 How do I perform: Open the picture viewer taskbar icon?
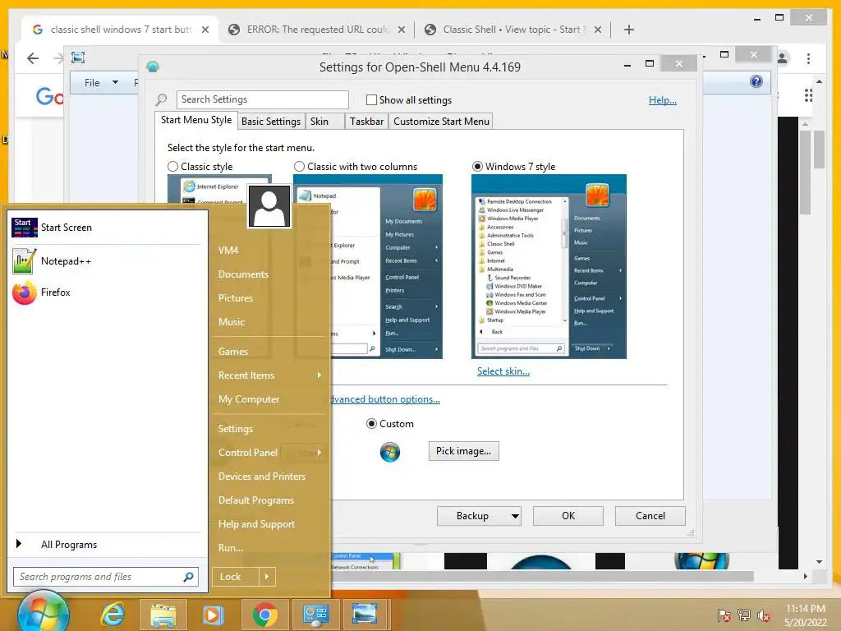coord(365,614)
